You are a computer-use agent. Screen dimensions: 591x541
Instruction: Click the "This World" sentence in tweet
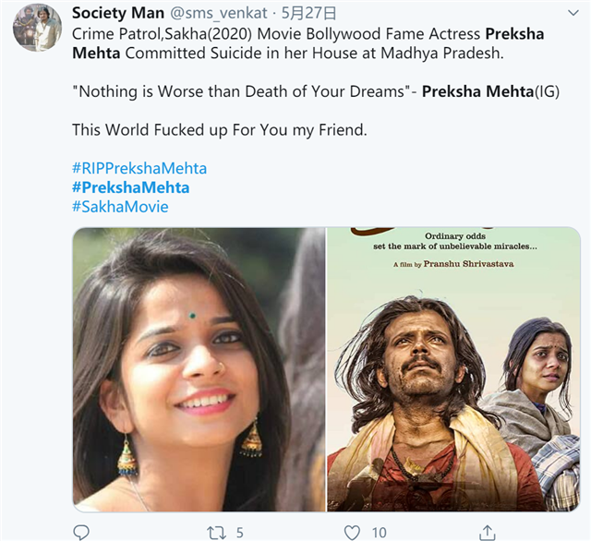coord(220,130)
